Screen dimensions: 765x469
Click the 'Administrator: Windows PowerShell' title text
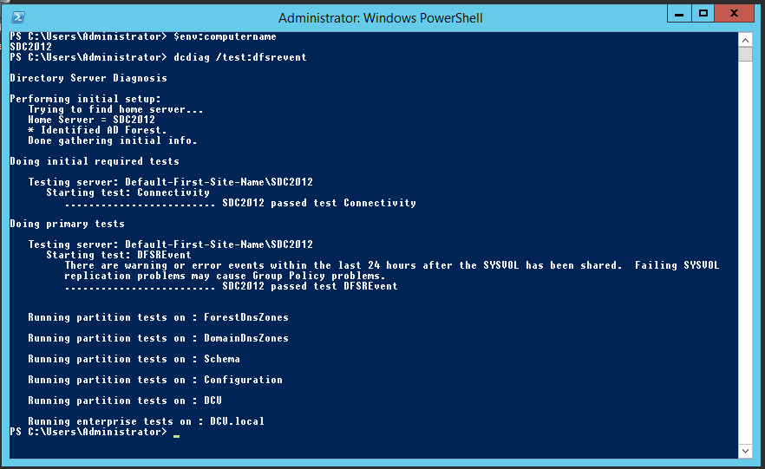(381, 17)
